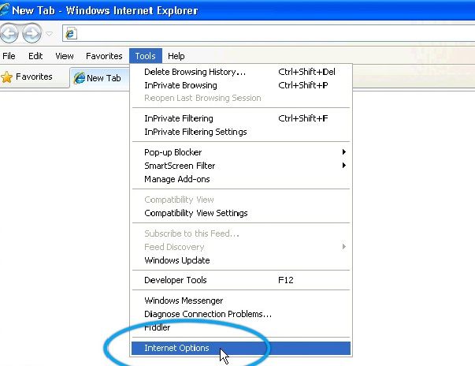Choose Manage Add-ons

(x=241, y=179)
